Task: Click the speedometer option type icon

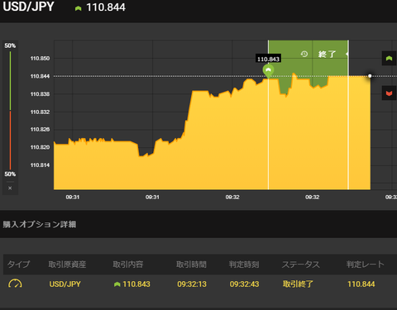Action: click(x=15, y=284)
